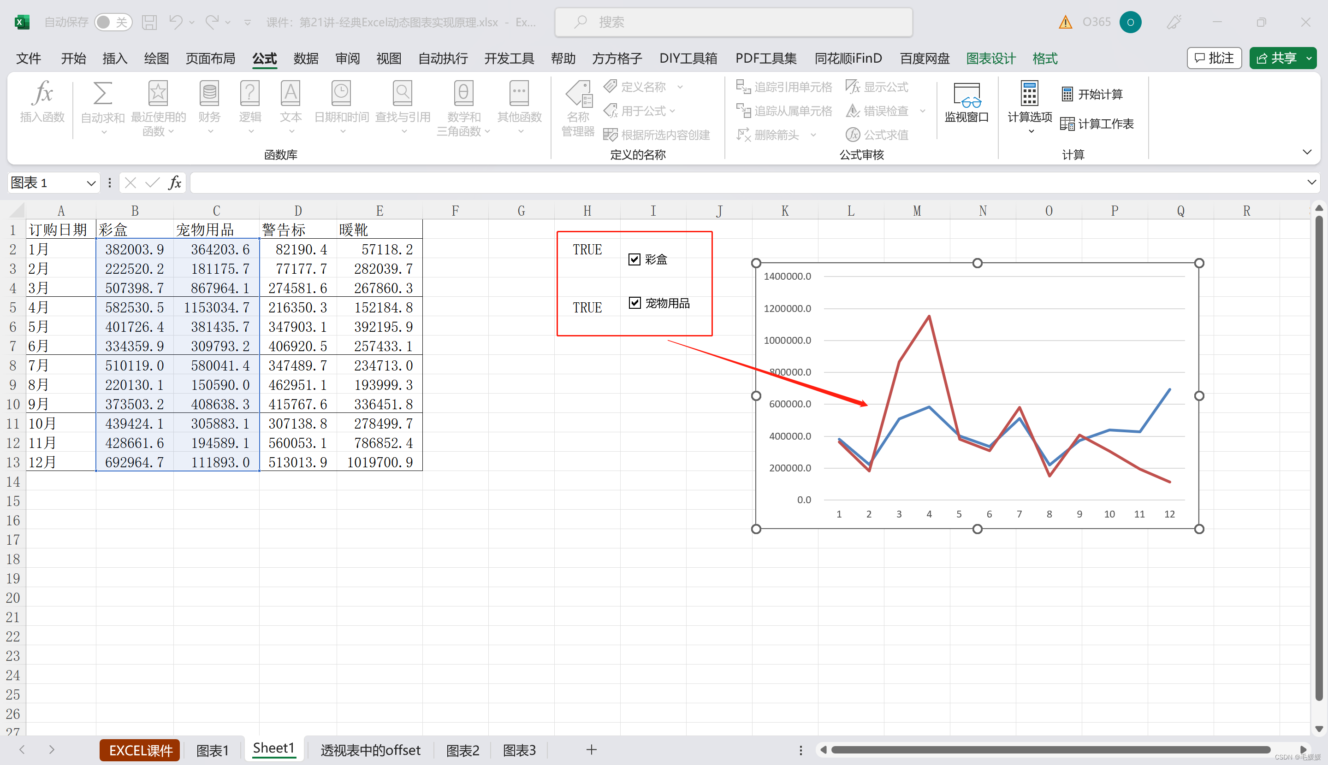This screenshot has height=765, width=1328.
Task: Click the chart's top-right resize handle
Action: [1199, 263]
